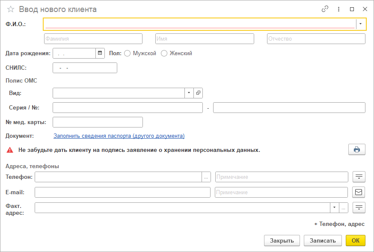Open the phone field's options menu
The height and width of the screenshot is (252, 374).
coord(359,177)
